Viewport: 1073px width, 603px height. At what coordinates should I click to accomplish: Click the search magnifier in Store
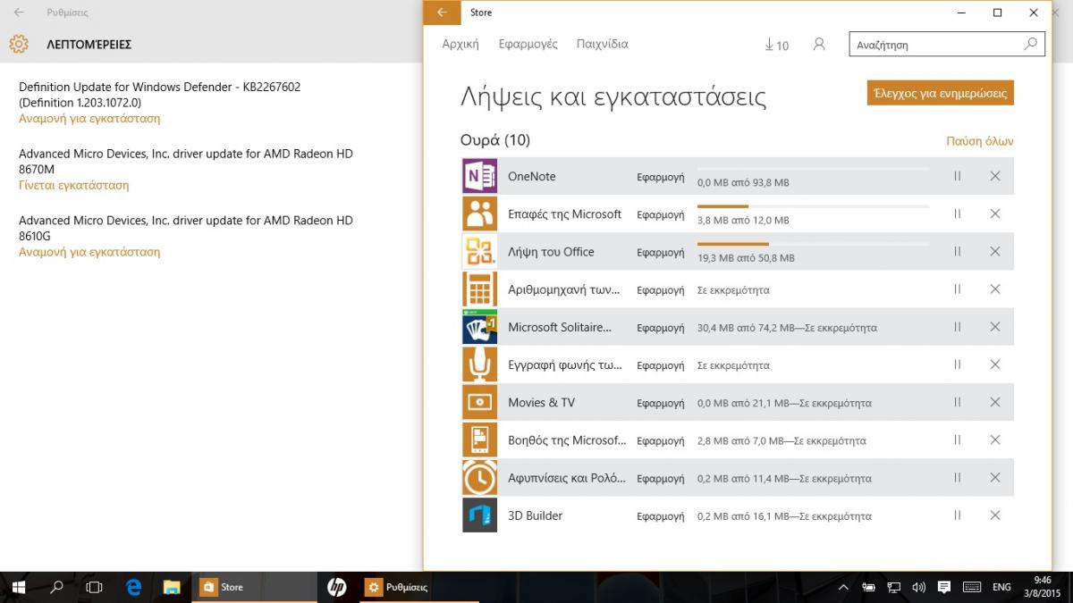[x=1031, y=44]
